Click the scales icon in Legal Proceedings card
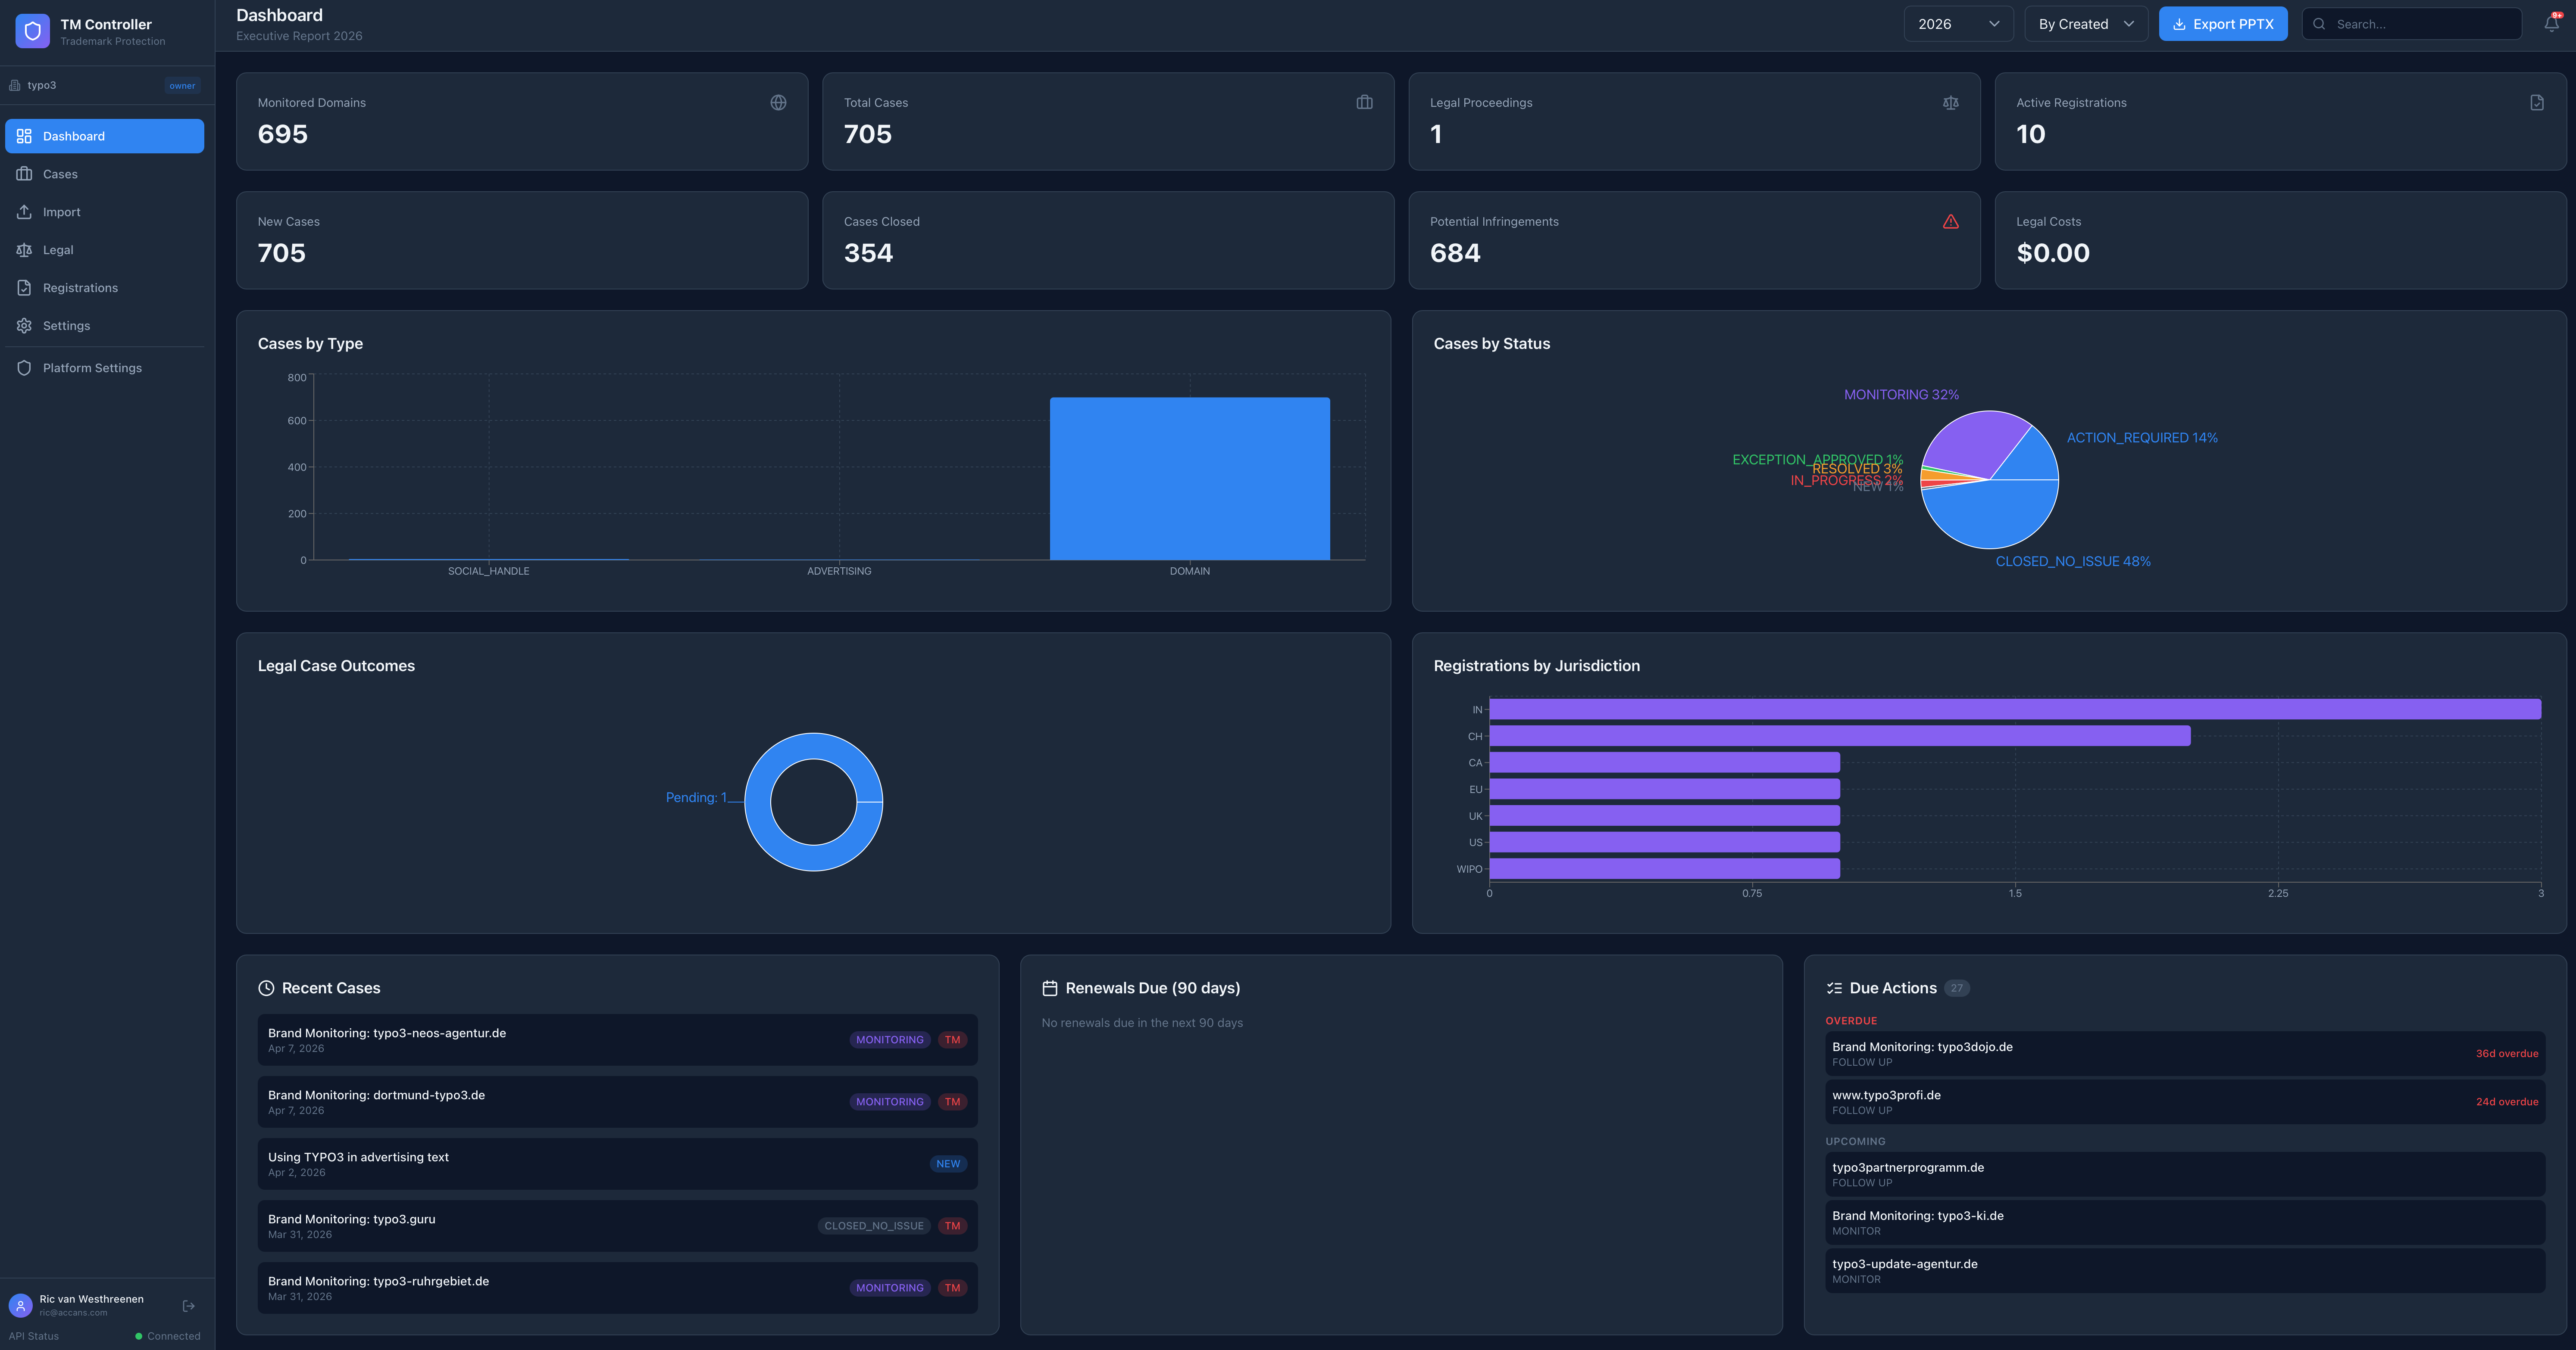2576x1350 pixels. (x=1950, y=103)
